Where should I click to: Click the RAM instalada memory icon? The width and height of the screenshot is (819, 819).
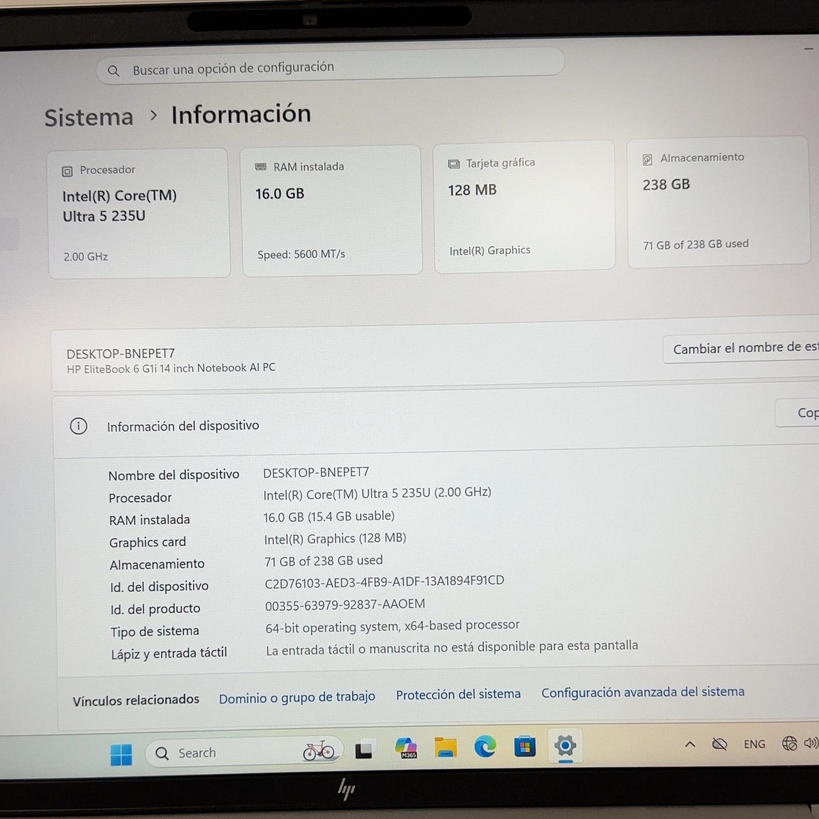tap(260, 167)
